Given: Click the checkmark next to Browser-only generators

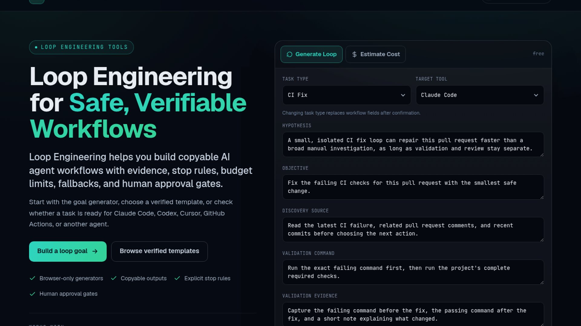Looking at the screenshot, I should [x=32, y=278].
